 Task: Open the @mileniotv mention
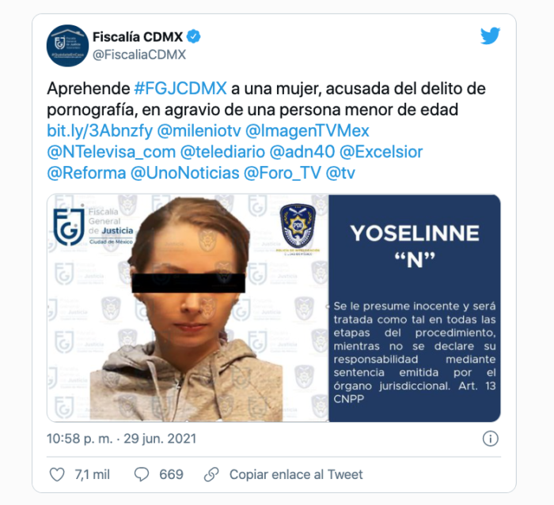click(x=199, y=131)
